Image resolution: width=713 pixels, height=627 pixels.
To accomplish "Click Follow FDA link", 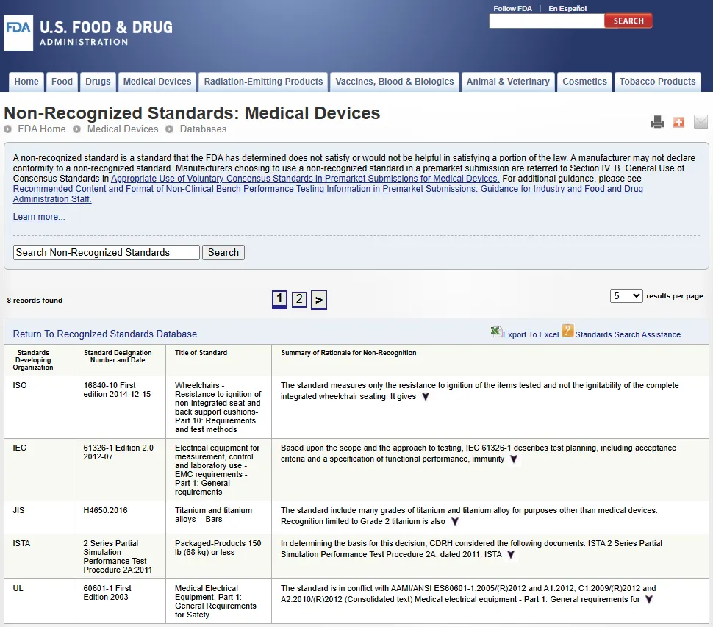I will tap(512, 8).
